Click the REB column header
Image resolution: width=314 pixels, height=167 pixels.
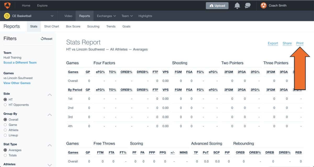pos(299,153)
